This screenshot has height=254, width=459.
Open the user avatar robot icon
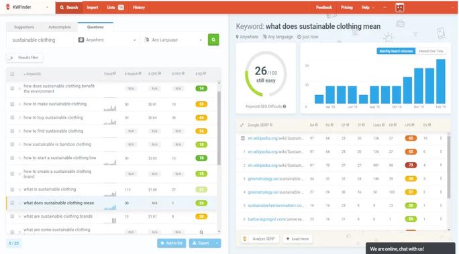[x=399, y=7]
